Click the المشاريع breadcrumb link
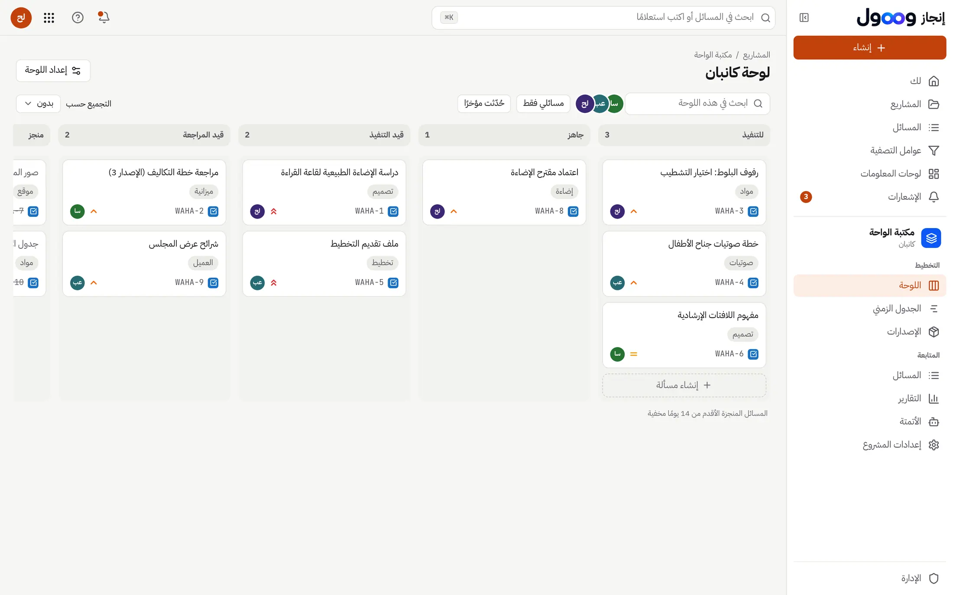The image size is (953, 595). [756, 55]
